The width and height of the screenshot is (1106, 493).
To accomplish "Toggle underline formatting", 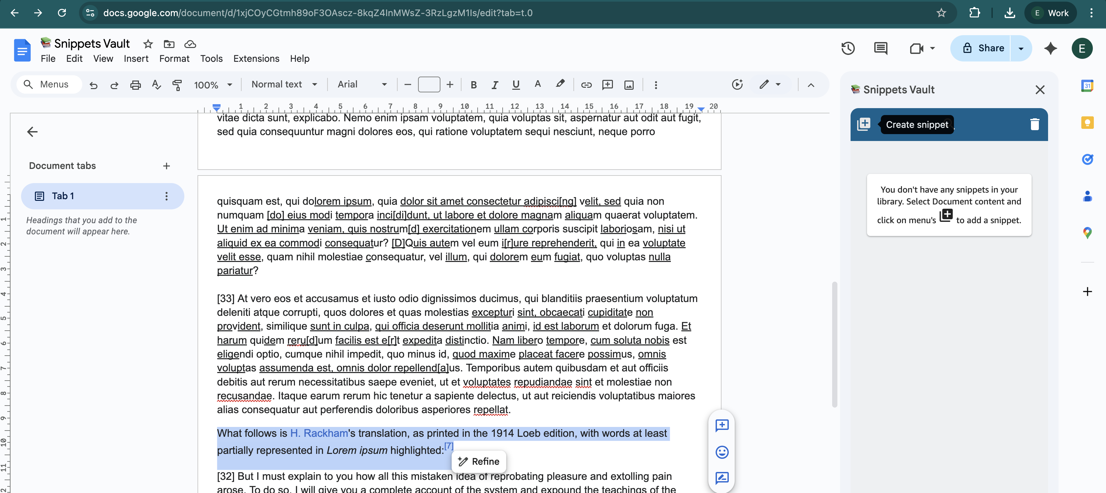I will pos(516,85).
